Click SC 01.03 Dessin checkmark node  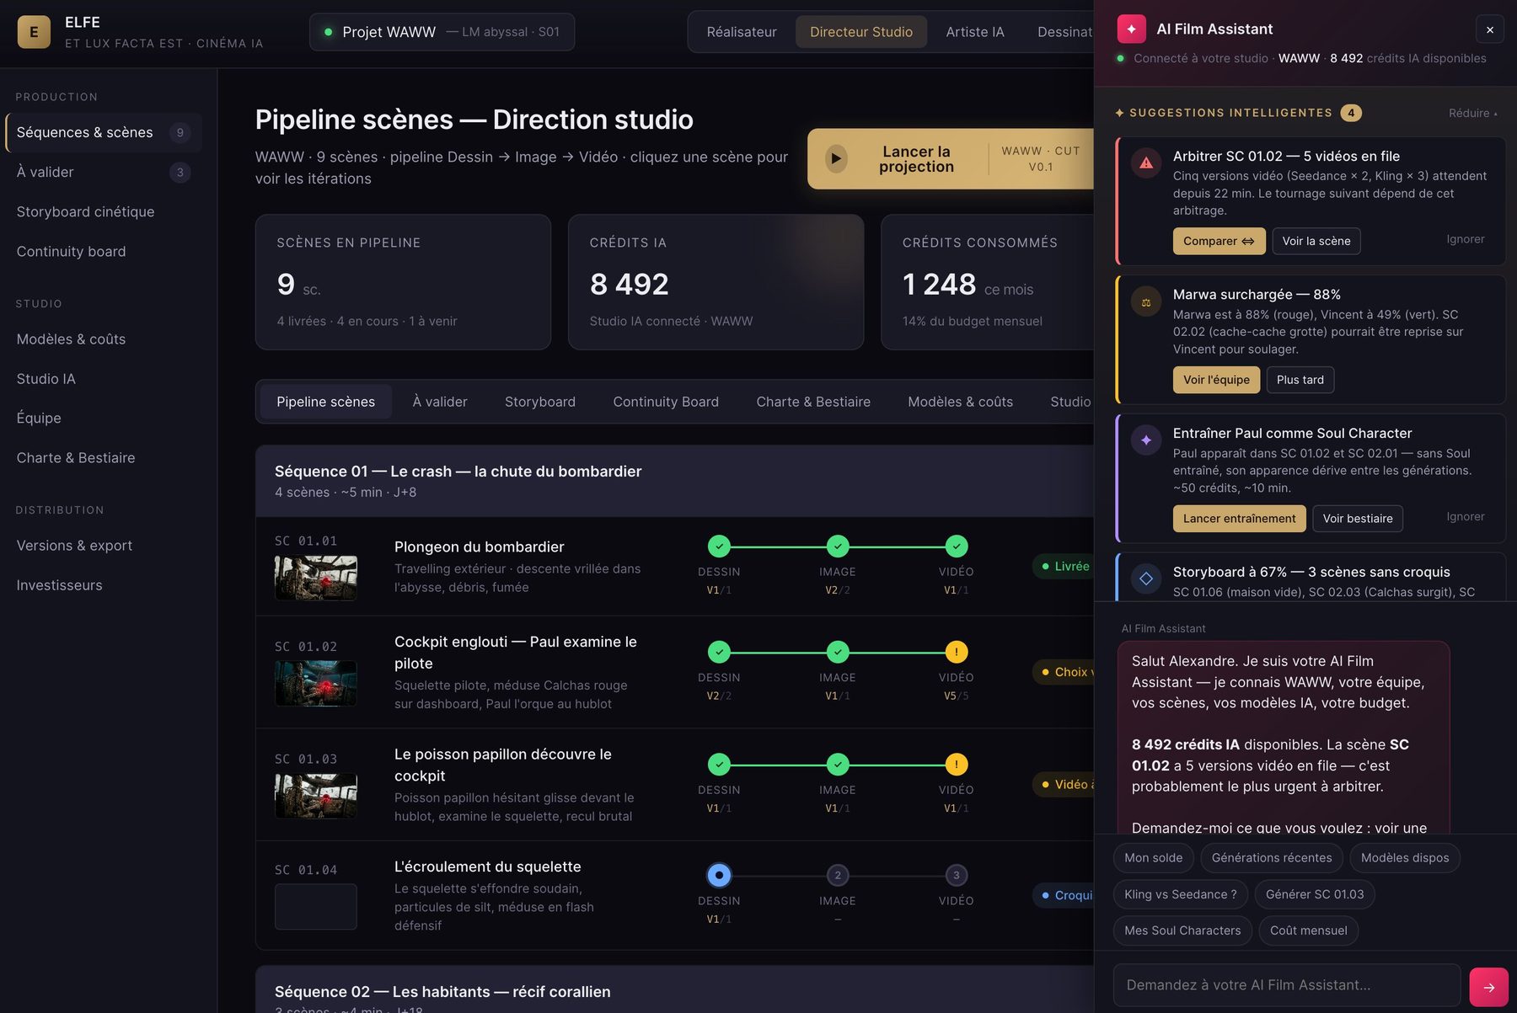click(719, 765)
